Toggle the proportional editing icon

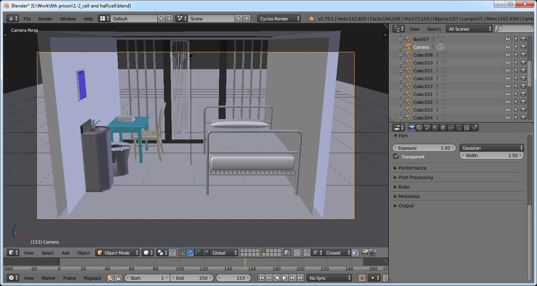coord(297,253)
